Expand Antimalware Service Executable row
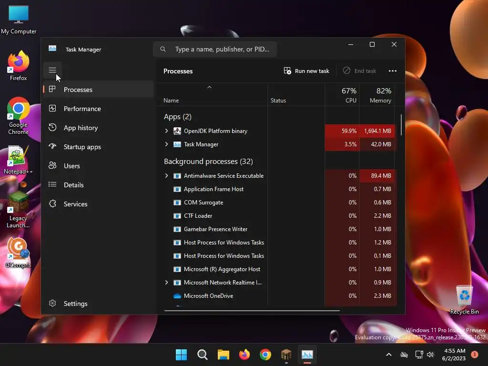488x366 pixels. click(166, 176)
